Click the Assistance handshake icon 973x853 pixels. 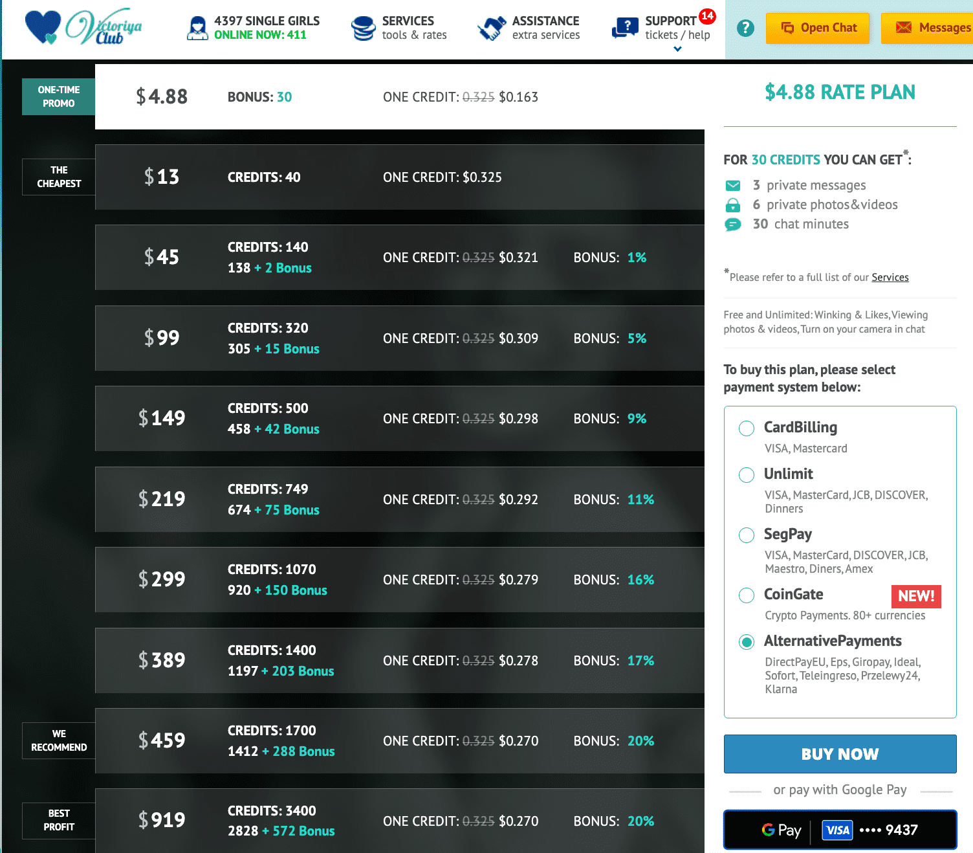tap(492, 28)
